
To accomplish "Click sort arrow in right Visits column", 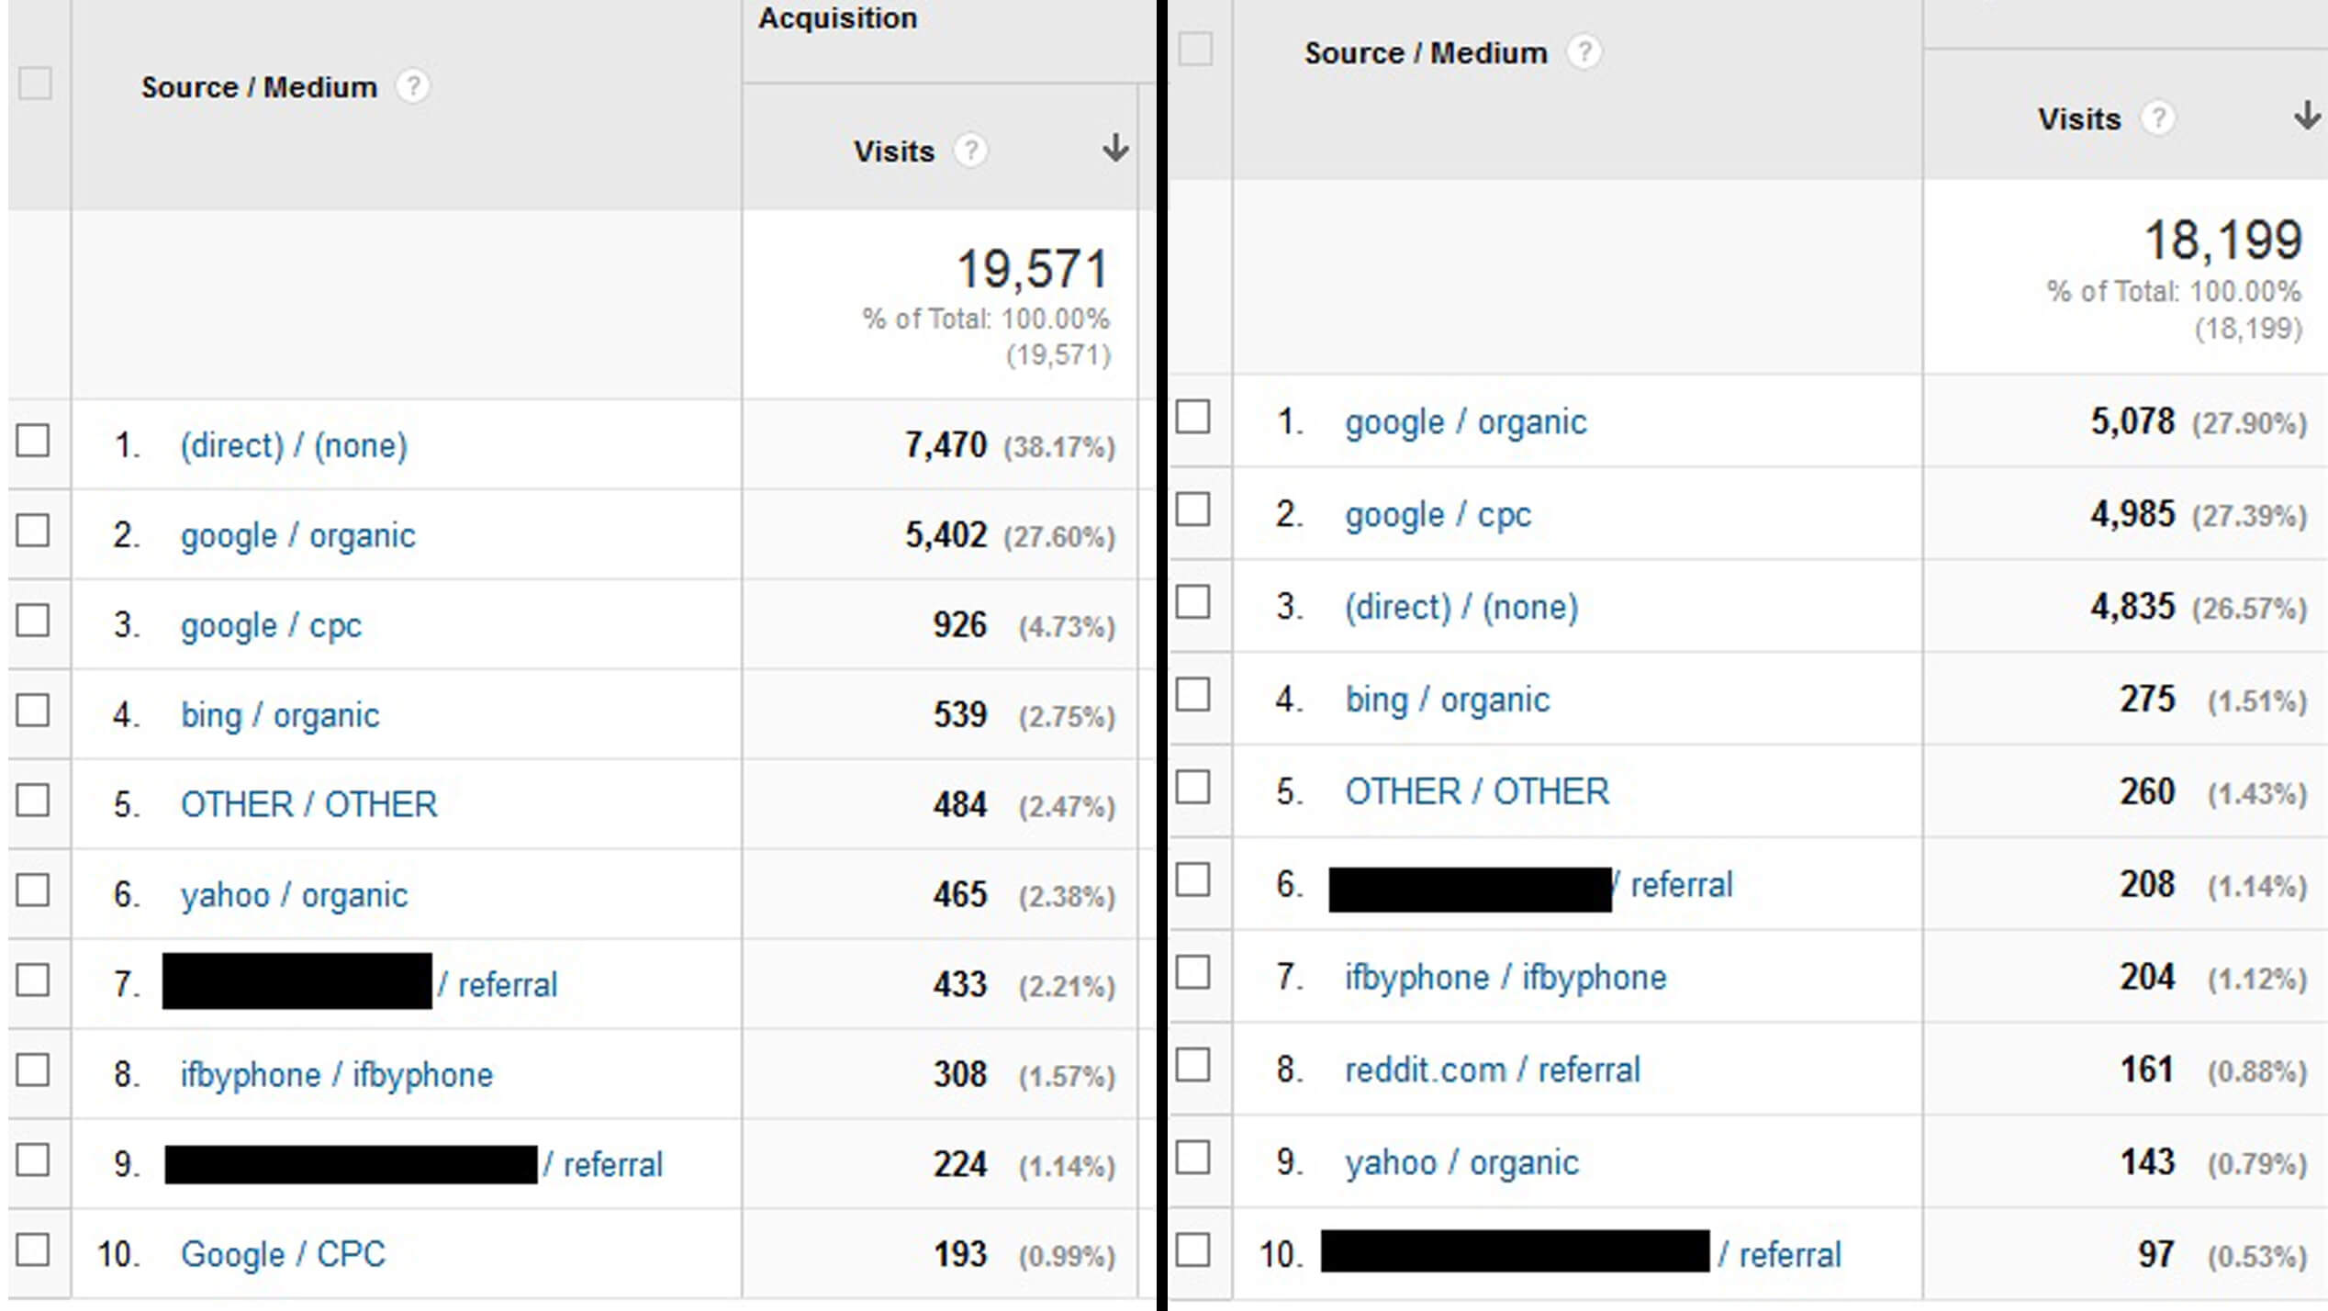I will pos(2306,116).
